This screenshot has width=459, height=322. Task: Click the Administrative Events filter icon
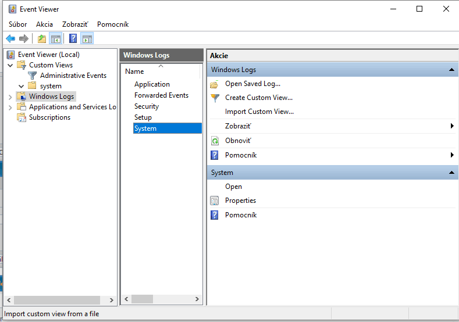[32, 76]
